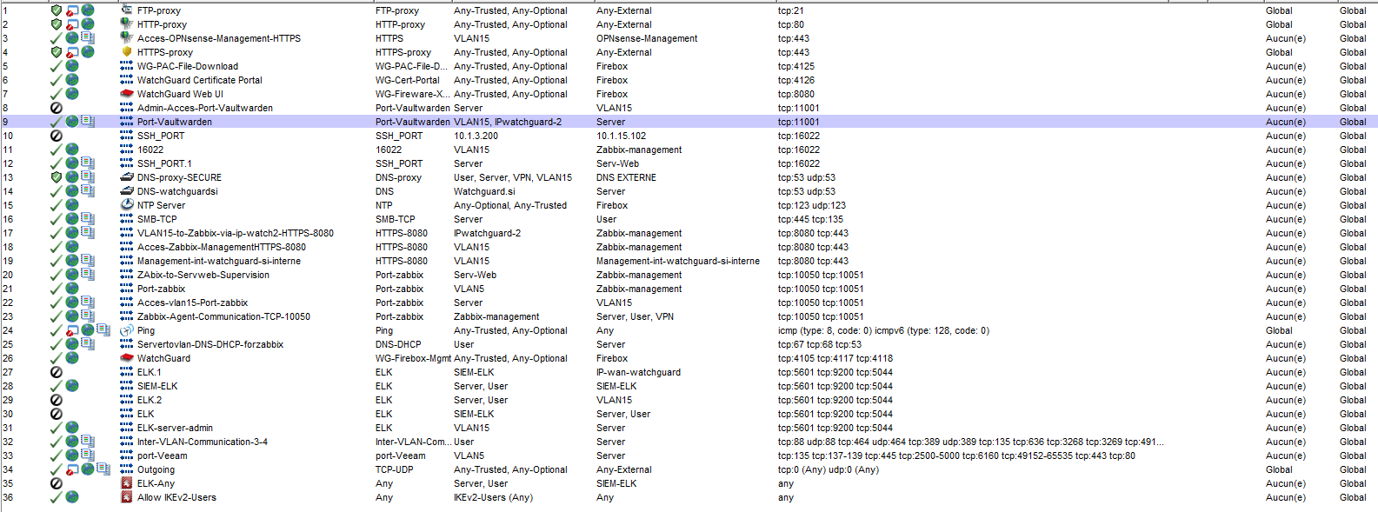The height and width of the screenshot is (512, 1378).
Task: Click the FTP-proxy policy type icon
Action: click(127, 10)
